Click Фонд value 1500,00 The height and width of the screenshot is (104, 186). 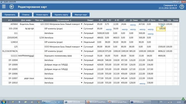[162, 47]
